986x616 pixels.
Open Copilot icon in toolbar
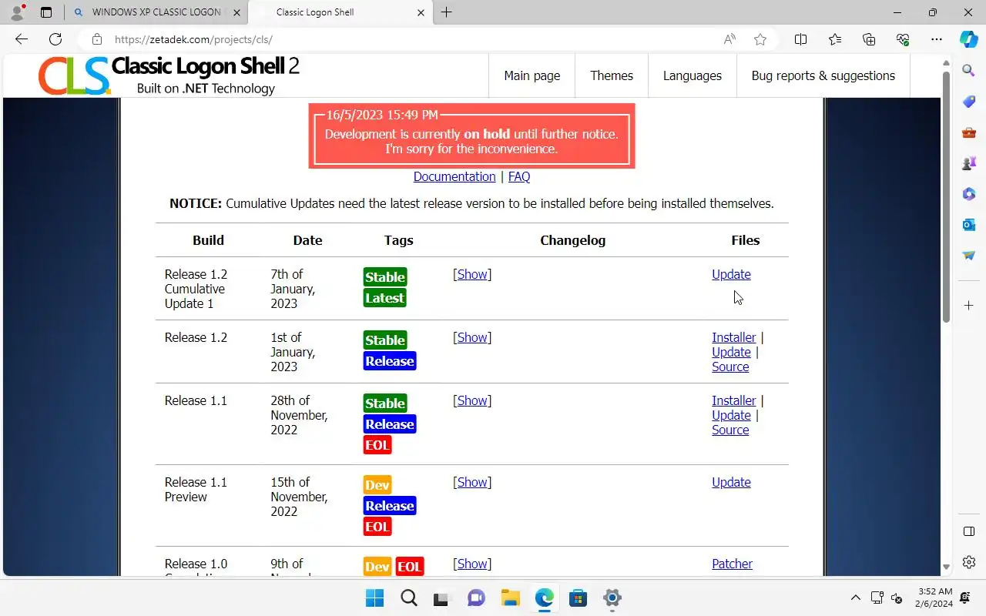tap(969, 39)
